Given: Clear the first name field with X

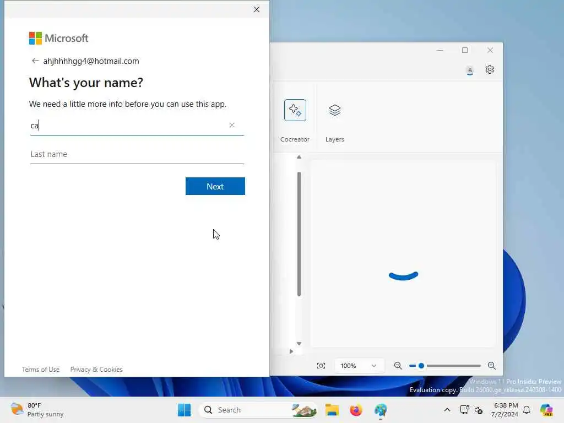Looking at the screenshot, I should (232, 125).
